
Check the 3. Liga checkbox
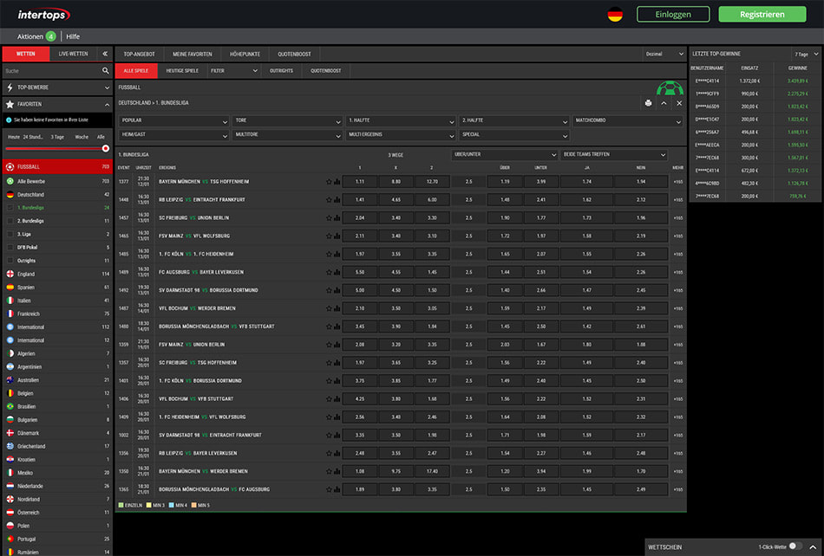[10, 234]
